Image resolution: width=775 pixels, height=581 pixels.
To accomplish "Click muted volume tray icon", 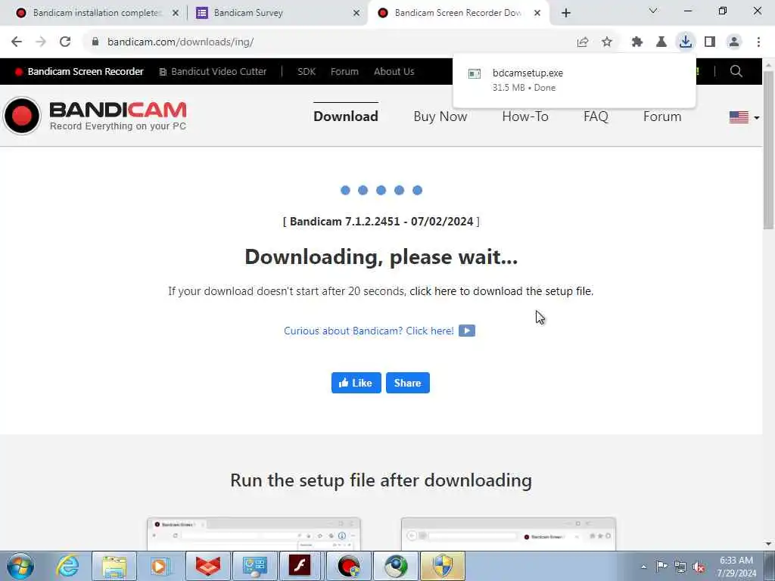I will (699, 567).
